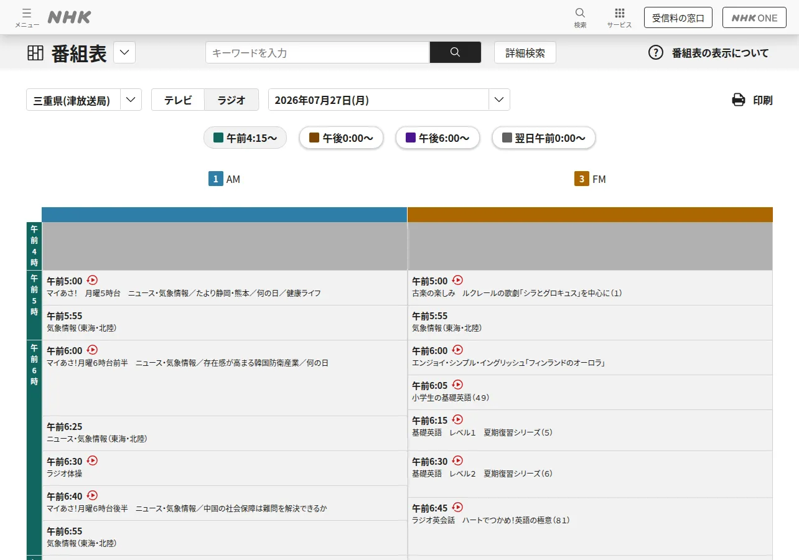Open the 三重県(津放送局) region dropdown
This screenshot has height=560, width=799.
(x=84, y=100)
